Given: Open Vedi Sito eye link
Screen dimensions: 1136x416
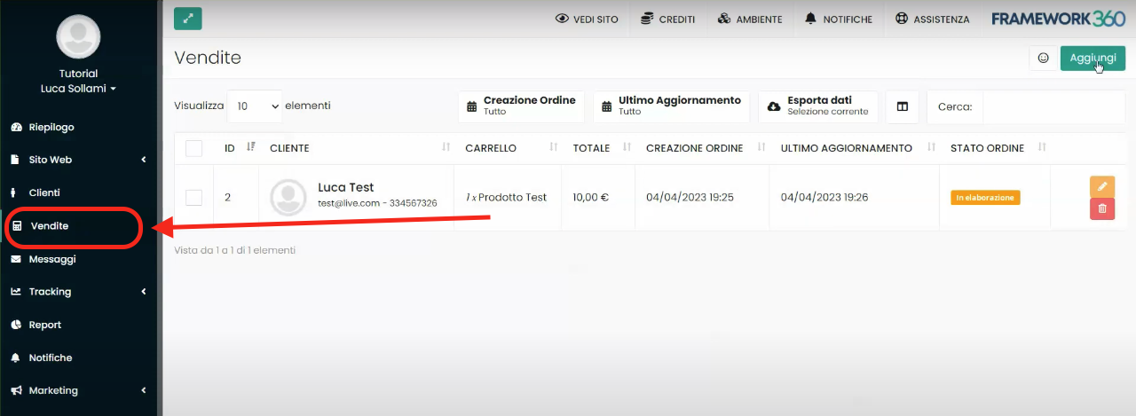Looking at the screenshot, I should point(587,19).
